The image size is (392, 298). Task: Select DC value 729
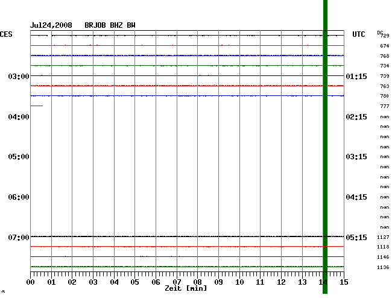click(385, 36)
